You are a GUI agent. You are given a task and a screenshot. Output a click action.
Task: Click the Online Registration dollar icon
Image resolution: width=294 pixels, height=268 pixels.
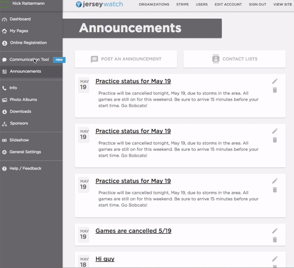[4, 43]
